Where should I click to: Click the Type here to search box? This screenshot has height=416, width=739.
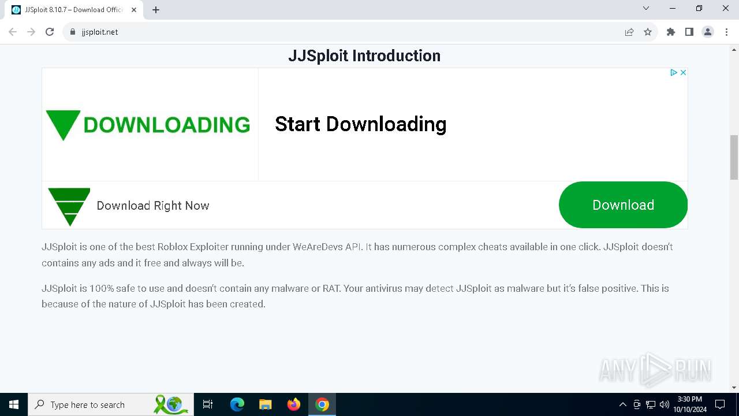[x=110, y=404]
